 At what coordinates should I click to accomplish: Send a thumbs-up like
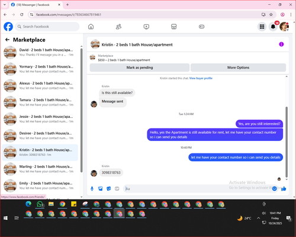click(x=284, y=188)
